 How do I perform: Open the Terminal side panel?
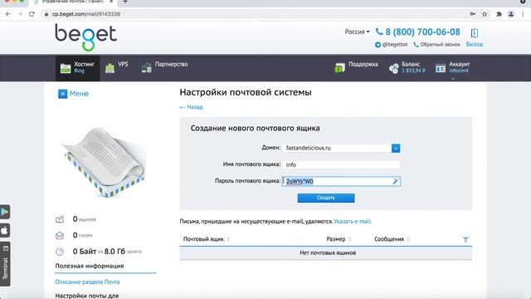tap(5, 264)
